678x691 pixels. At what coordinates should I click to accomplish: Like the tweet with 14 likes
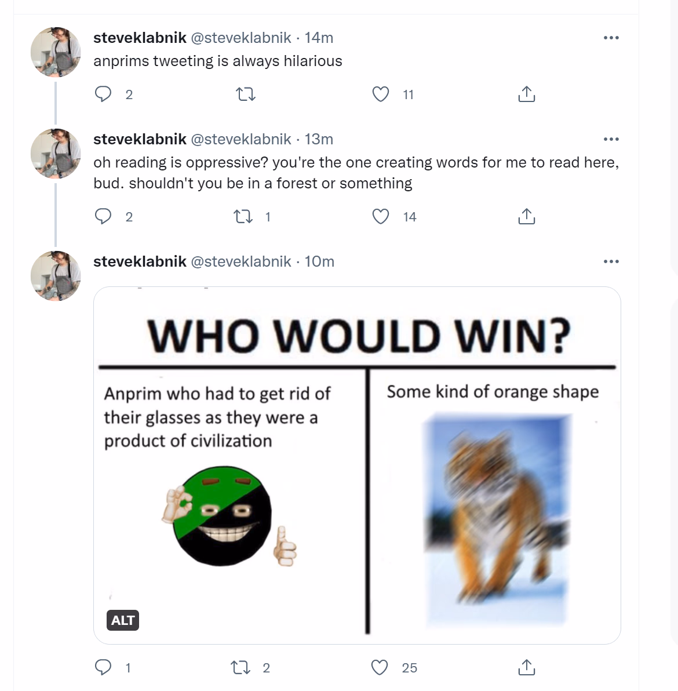coord(381,216)
